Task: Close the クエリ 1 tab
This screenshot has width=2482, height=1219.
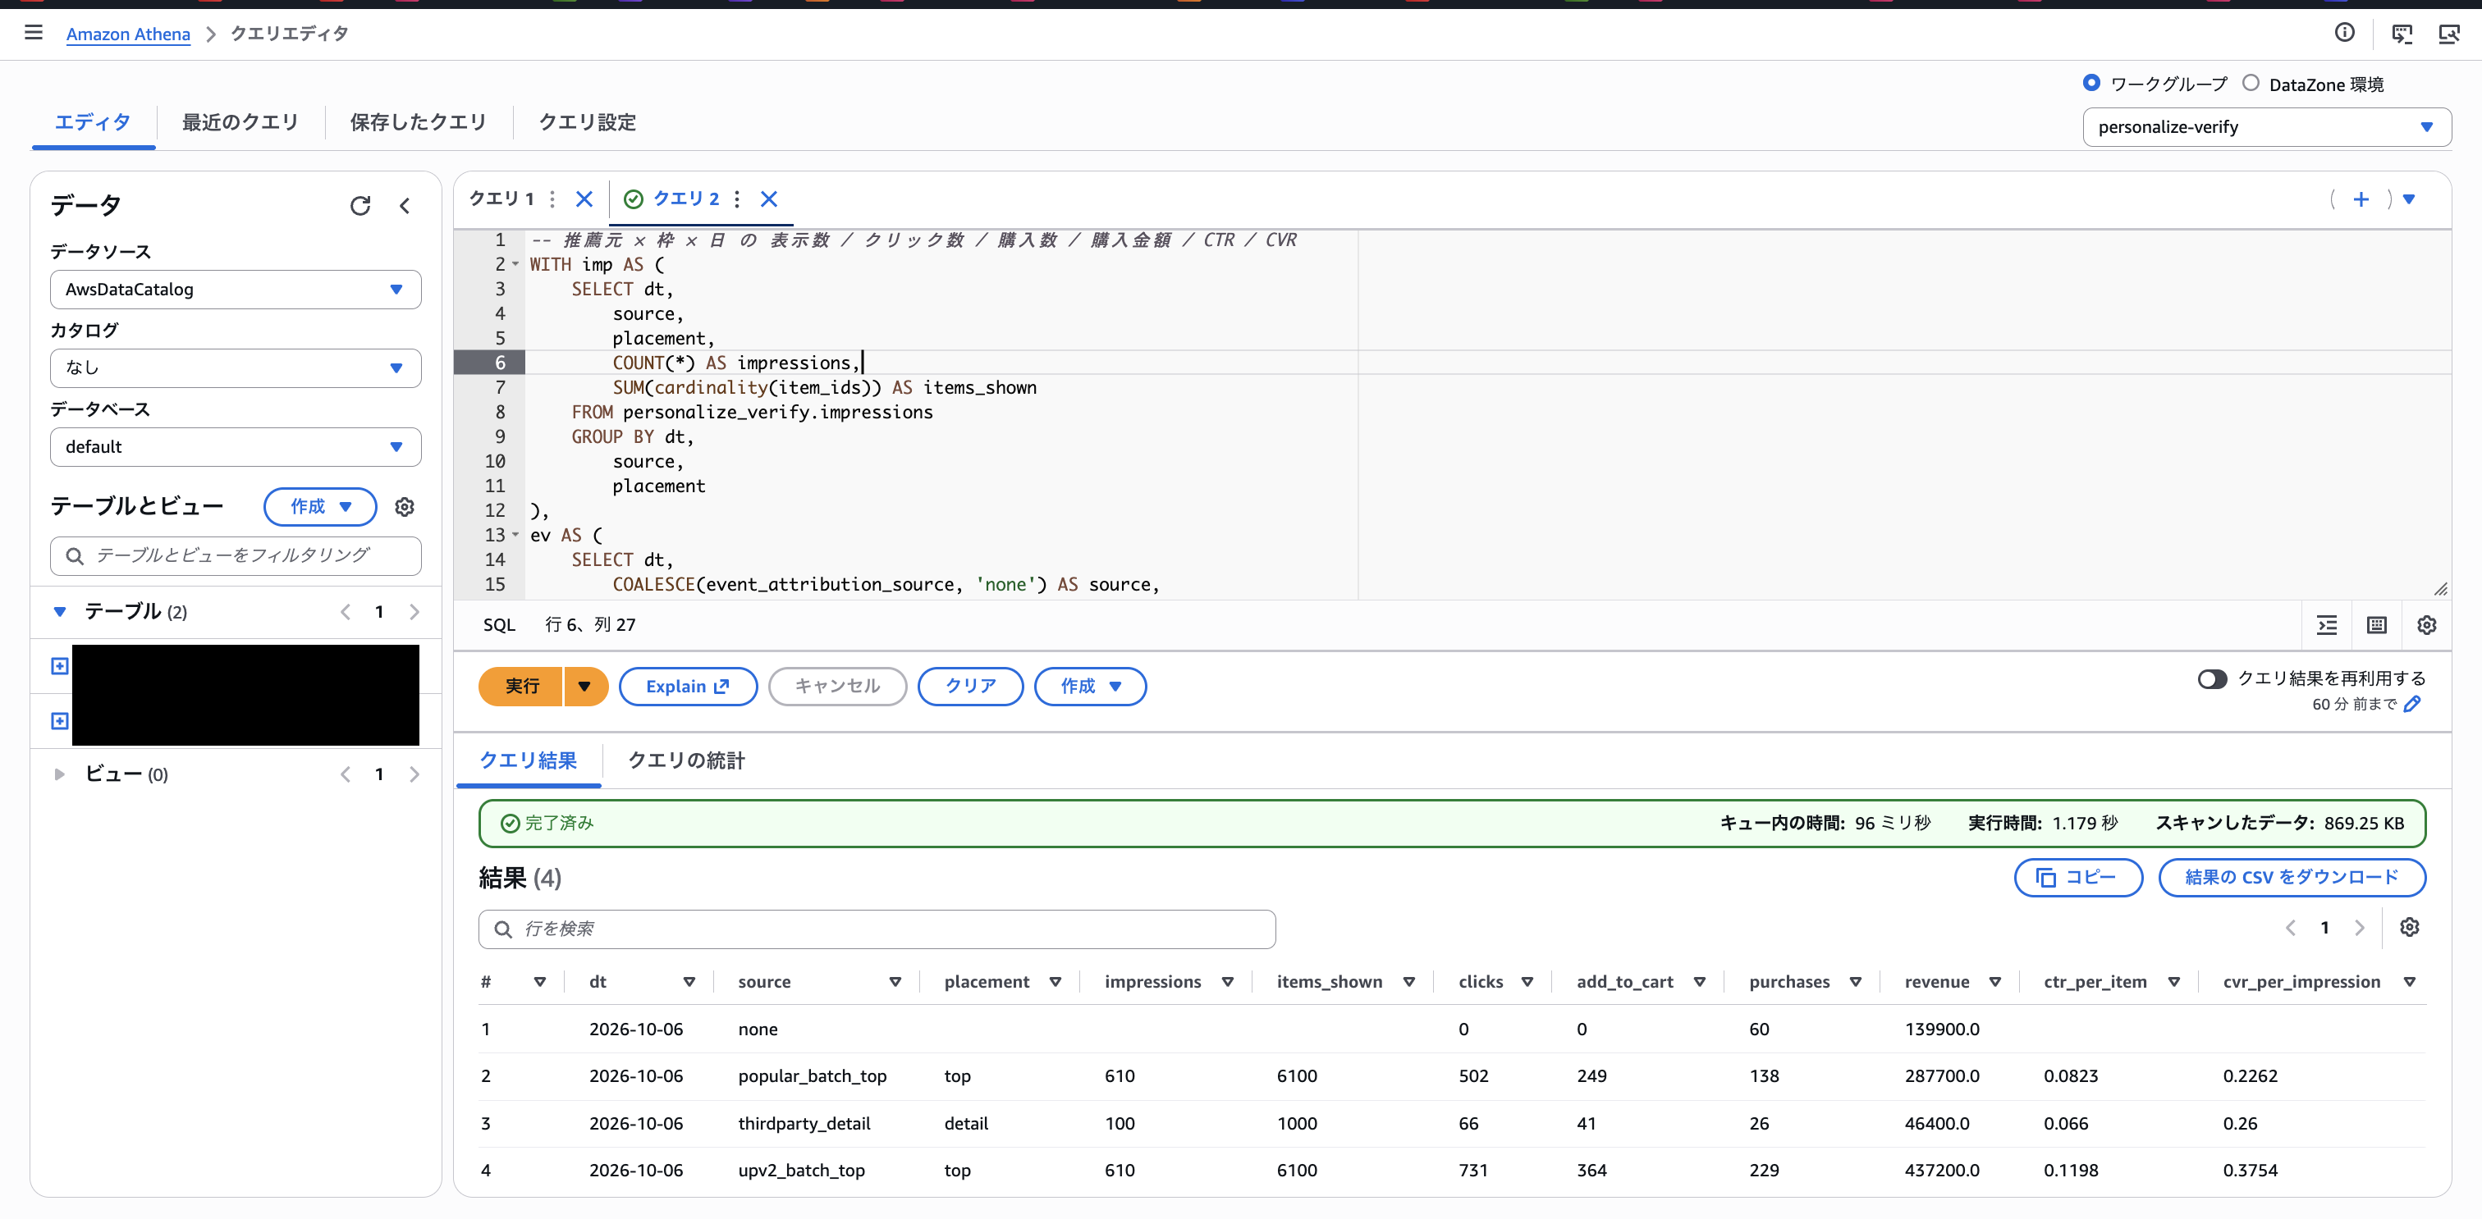Action: tap(584, 199)
